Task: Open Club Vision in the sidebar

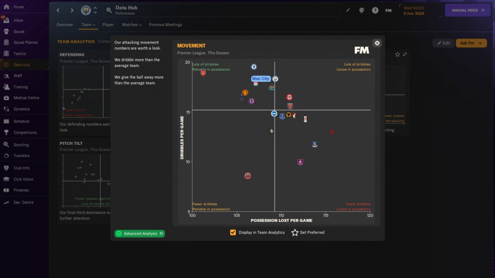Action: pyautogui.click(x=23, y=179)
